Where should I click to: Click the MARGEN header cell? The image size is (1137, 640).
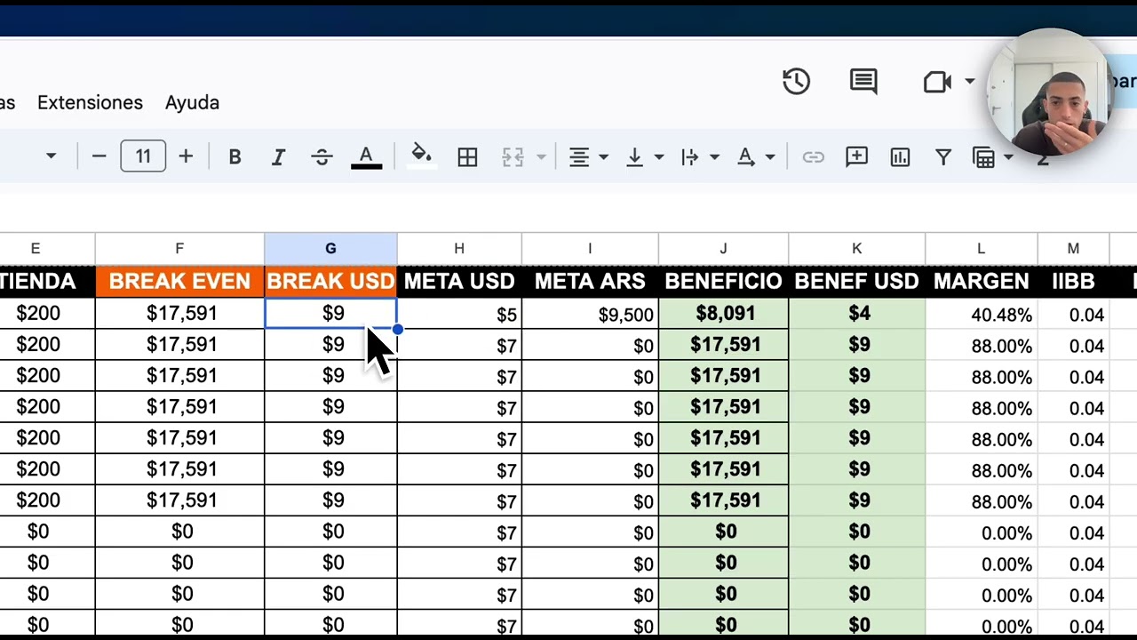(981, 282)
